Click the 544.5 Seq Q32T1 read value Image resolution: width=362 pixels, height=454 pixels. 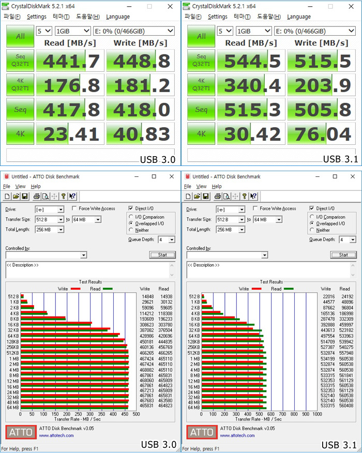pos(251,60)
